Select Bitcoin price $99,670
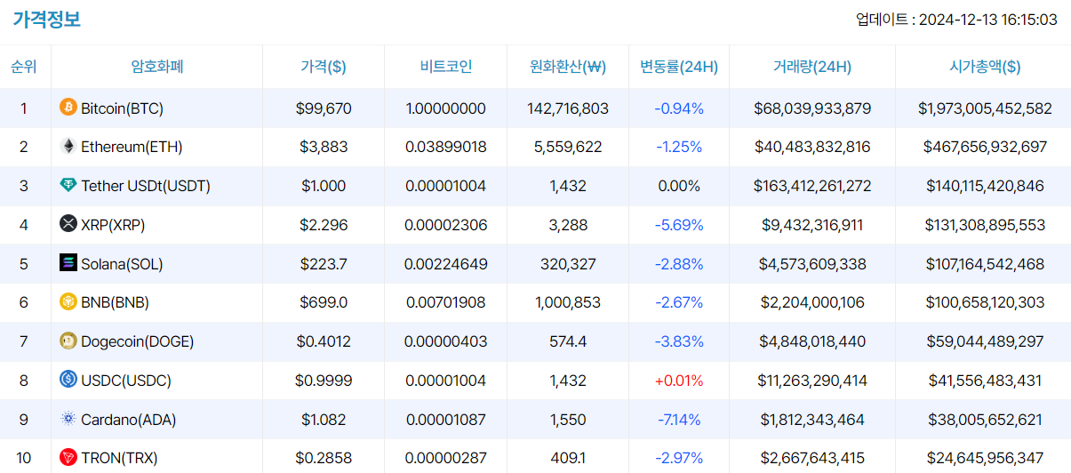 pyautogui.click(x=324, y=108)
